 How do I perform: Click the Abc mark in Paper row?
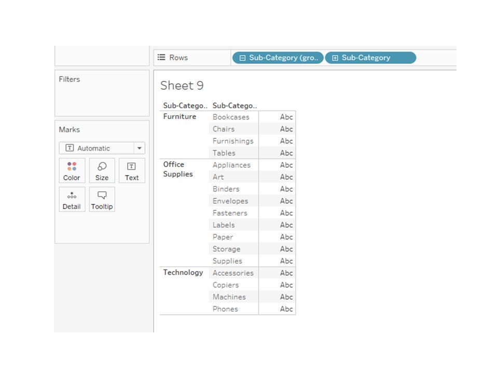click(286, 237)
